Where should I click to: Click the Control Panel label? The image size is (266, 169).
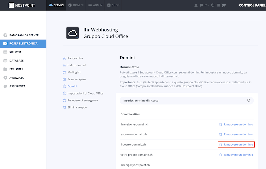[252, 5]
